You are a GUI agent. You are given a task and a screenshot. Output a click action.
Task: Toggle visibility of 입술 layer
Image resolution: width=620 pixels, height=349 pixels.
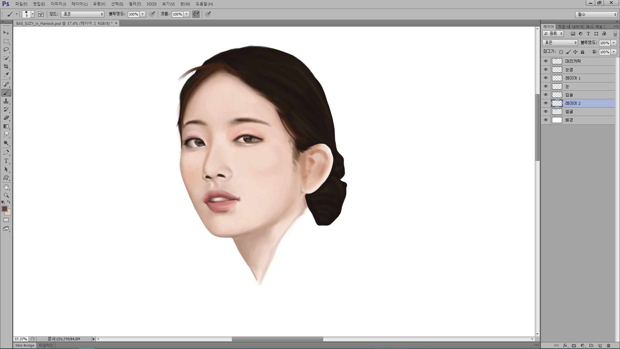pyautogui.click(x=546, y=95)
